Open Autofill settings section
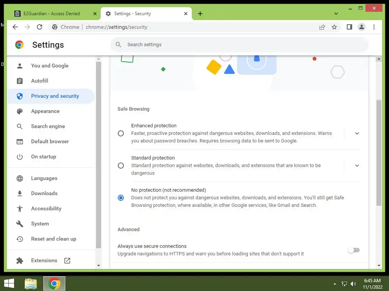Screen dimensions: 389x291 51,81
